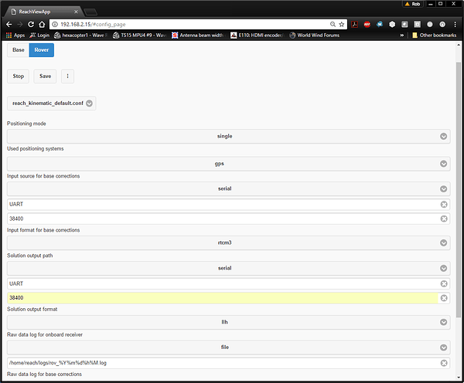Viewport: 464px width, 383px height.
Task: Select the Rover tab
Action: point(42,50)
